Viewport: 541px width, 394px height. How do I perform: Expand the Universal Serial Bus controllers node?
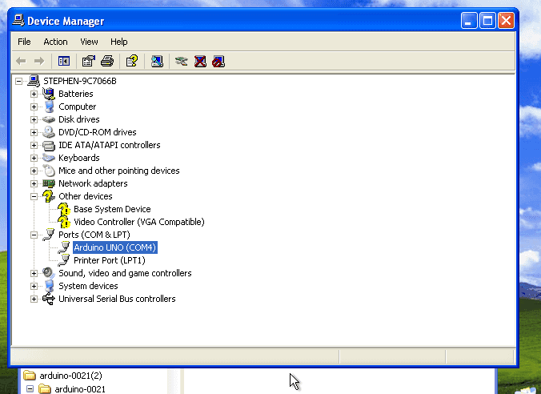pyautogui.click(x=34, y=299)
